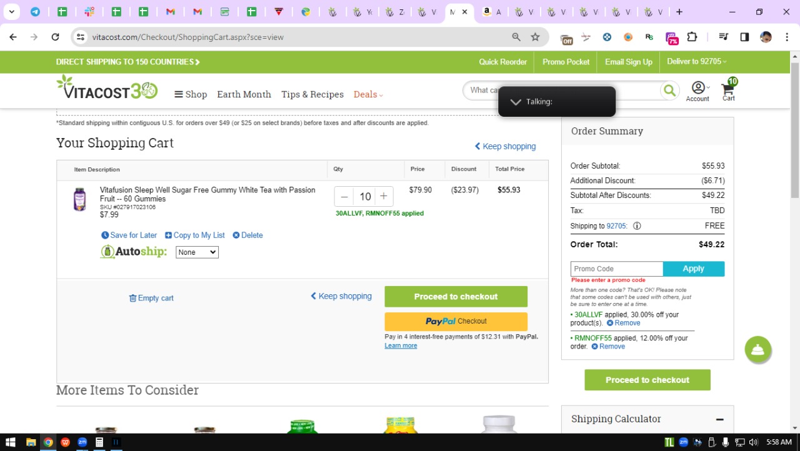Viewport: 800px width, 451px height.
Task: Click the 7% coupon extension icon
Action: (671, 37)
